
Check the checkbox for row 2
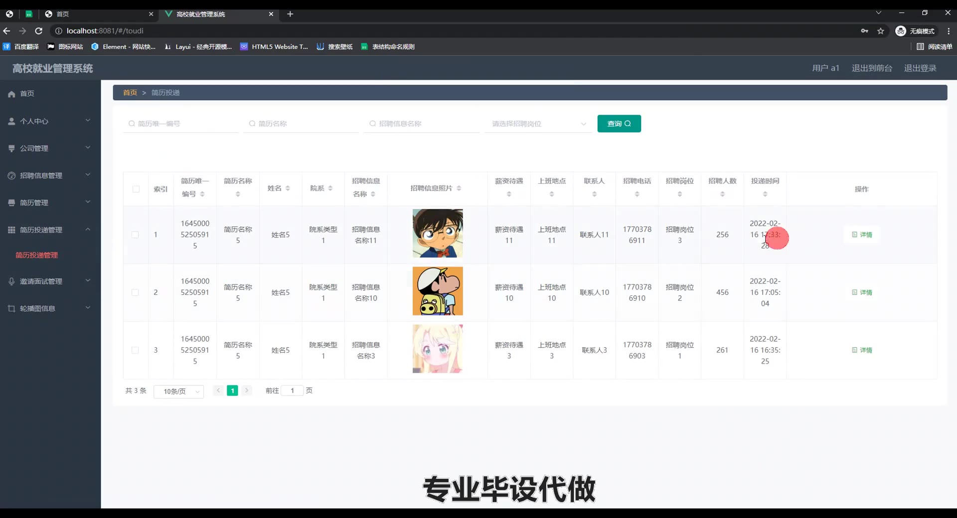tap(135, 292)
